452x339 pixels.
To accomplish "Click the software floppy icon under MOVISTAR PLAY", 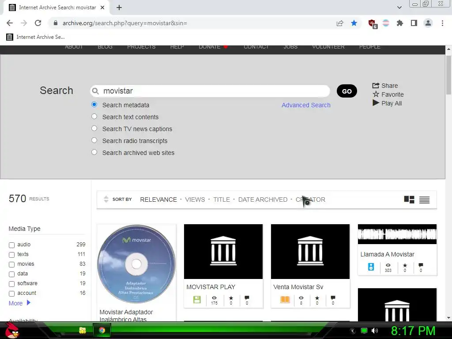I will 197,300.
